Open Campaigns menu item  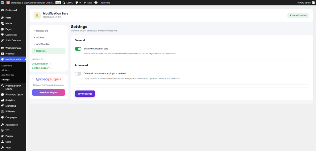[x=13, y=117]
